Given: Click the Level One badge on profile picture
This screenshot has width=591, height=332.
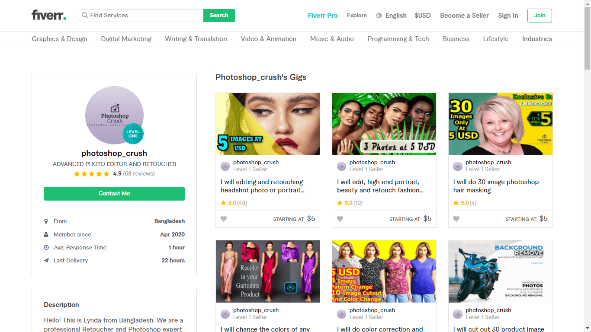Looking at the screenshot, I should (133, 134).
